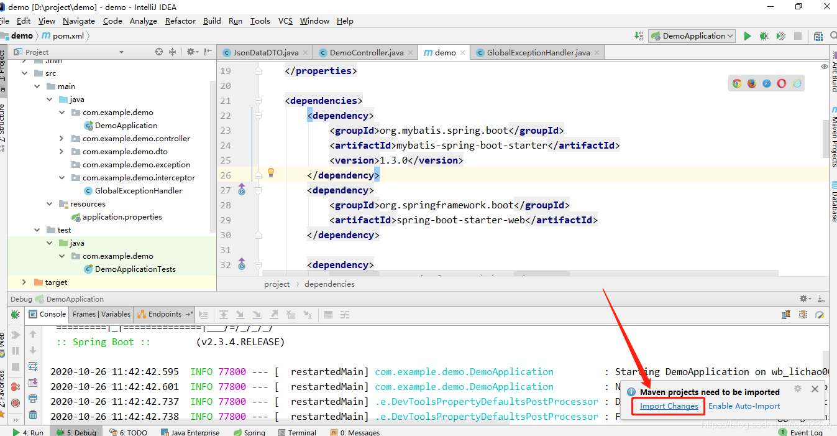This screenshot has height=436, width=837.
Task: Open pom.xml in Safari browser
Action: pyautogui.click(x=767, y=83)
